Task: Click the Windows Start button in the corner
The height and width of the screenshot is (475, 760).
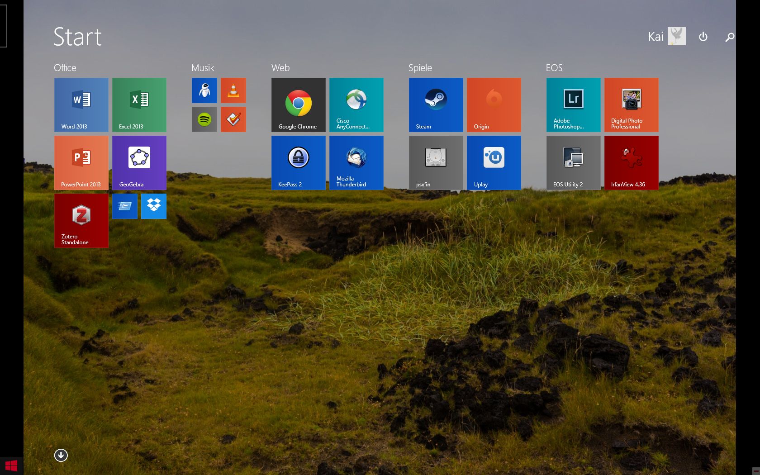Action: (11, 466)
